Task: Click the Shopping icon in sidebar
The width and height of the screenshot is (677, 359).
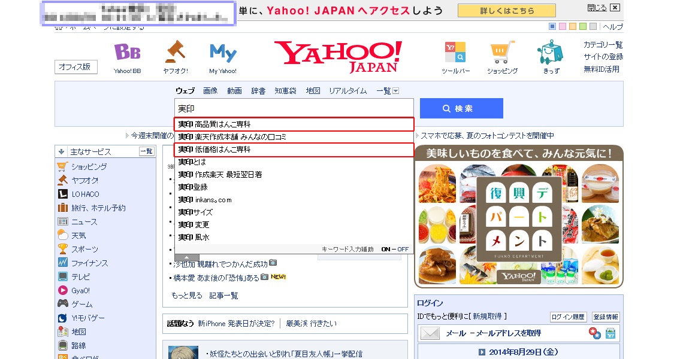Action: point(63,166)
